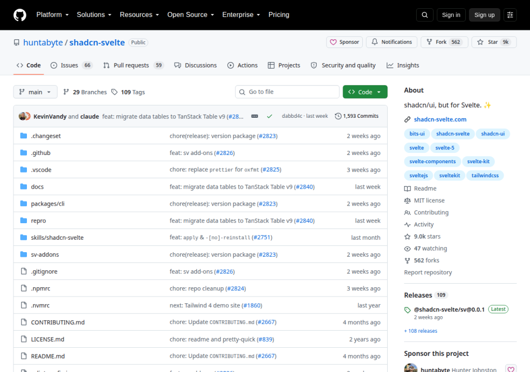Image resolution: width=530 pixels, height=372 pixels.
Task: Select the Code tab
Action: 29,66
